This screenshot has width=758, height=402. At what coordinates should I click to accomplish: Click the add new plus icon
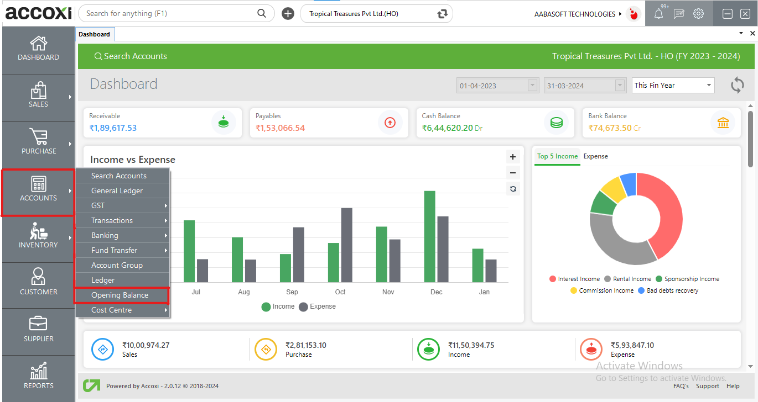288,14
